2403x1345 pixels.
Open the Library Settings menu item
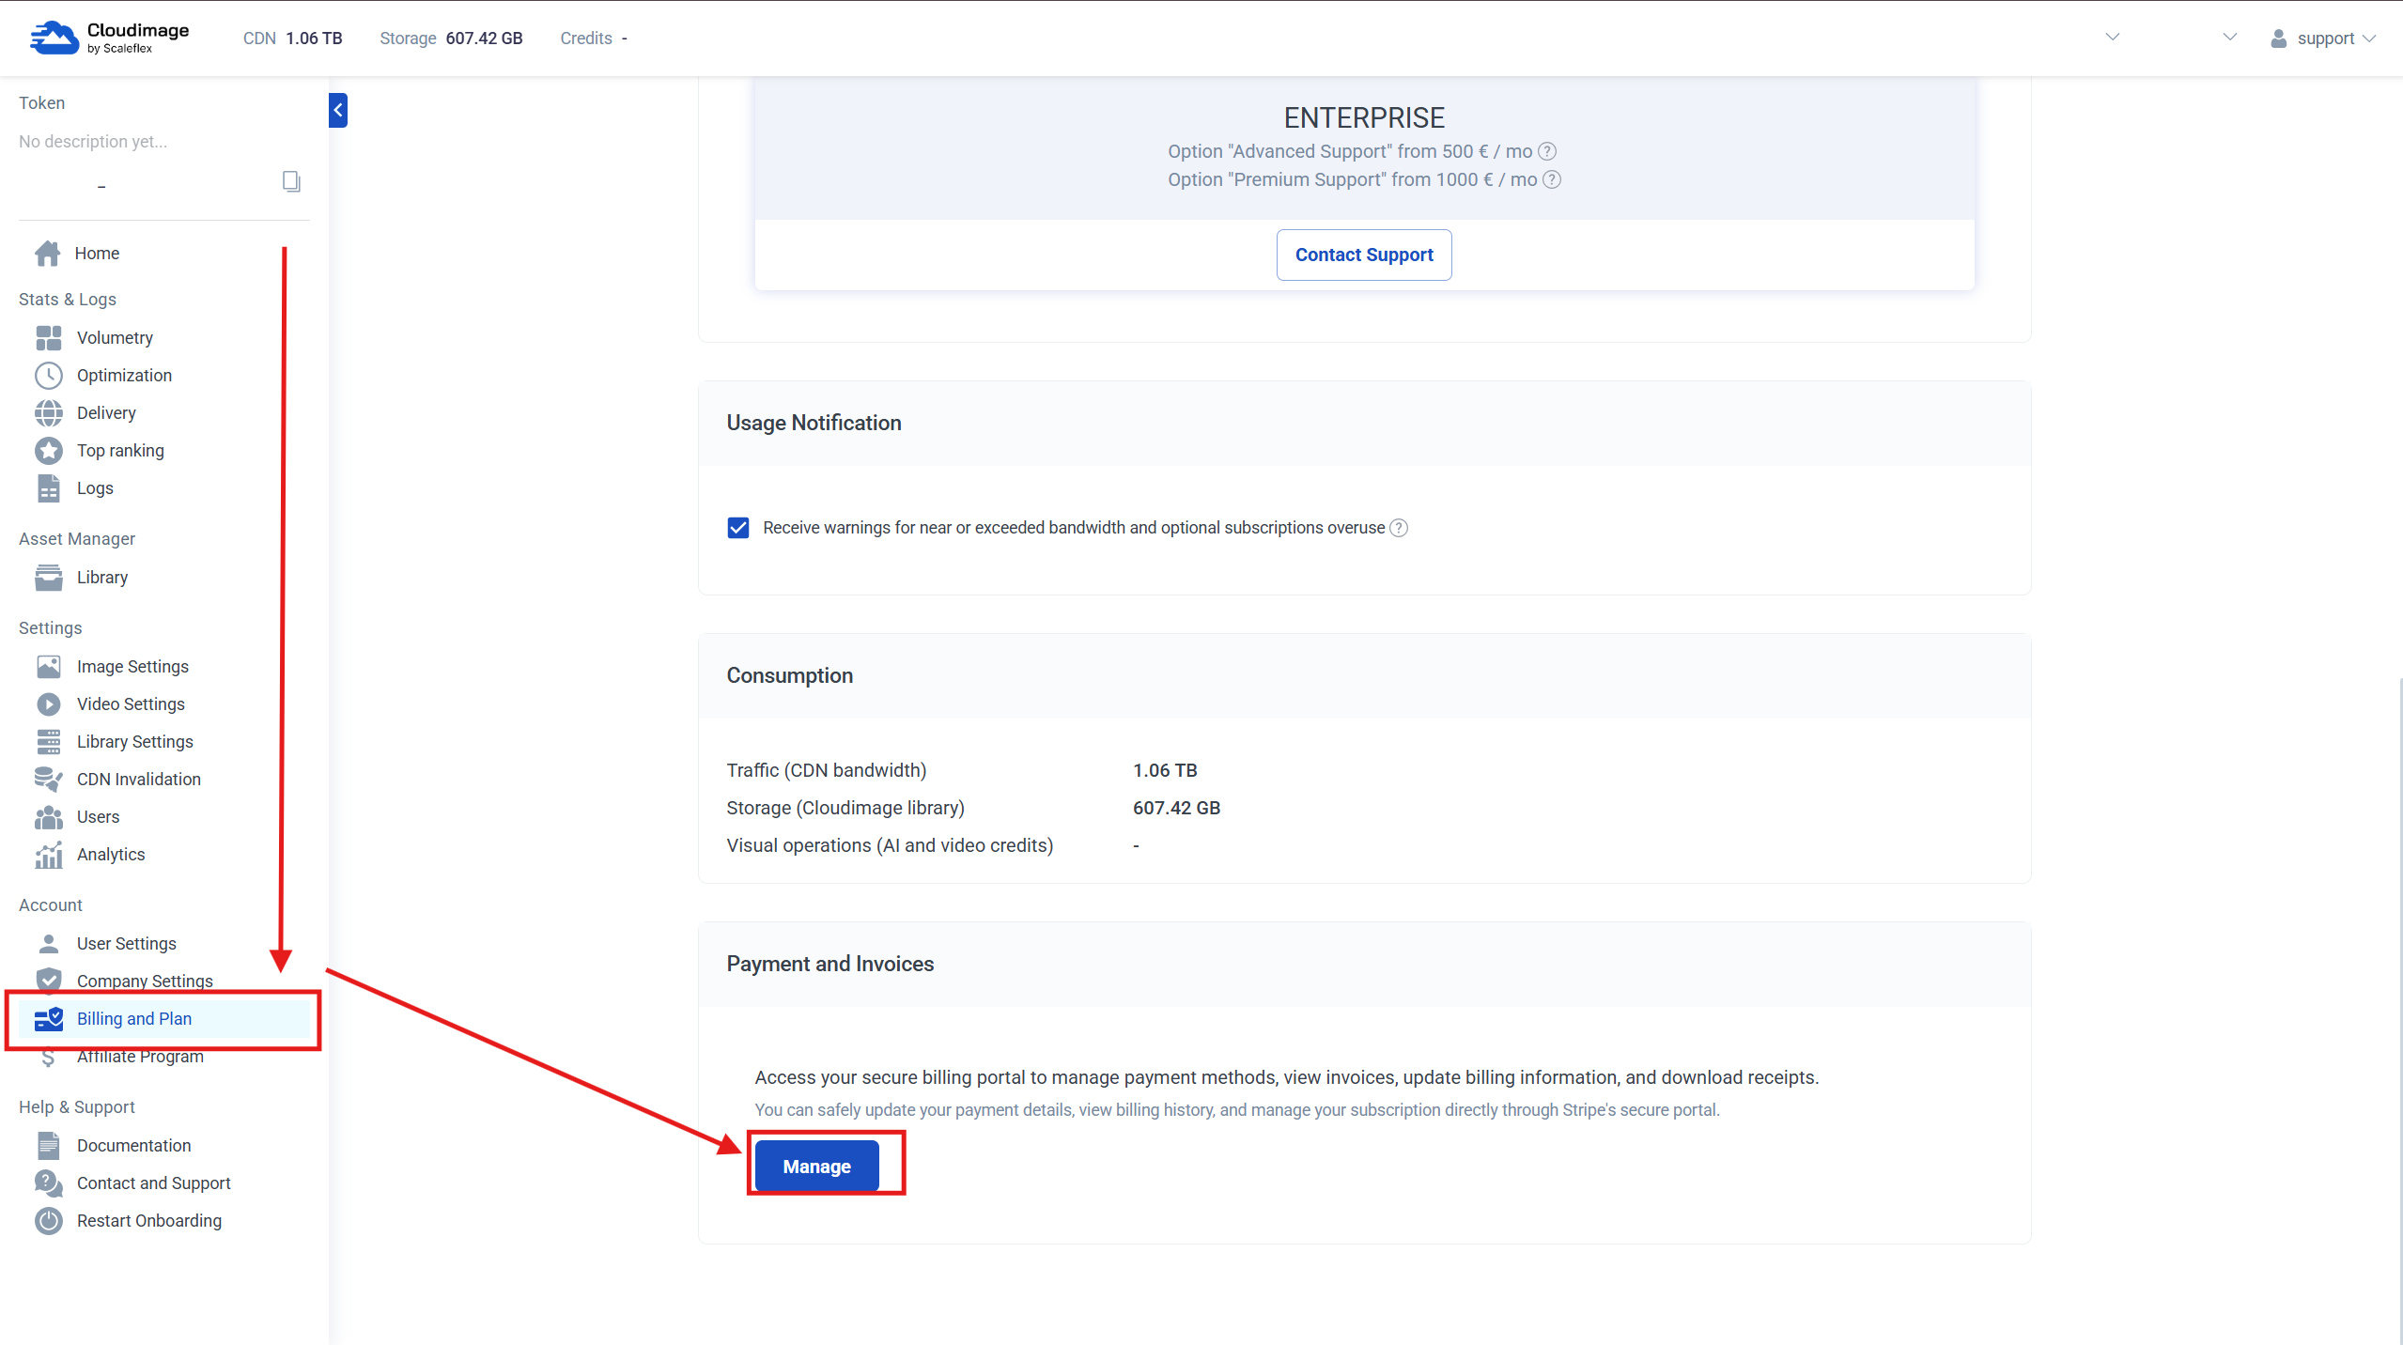coord(134,742)
